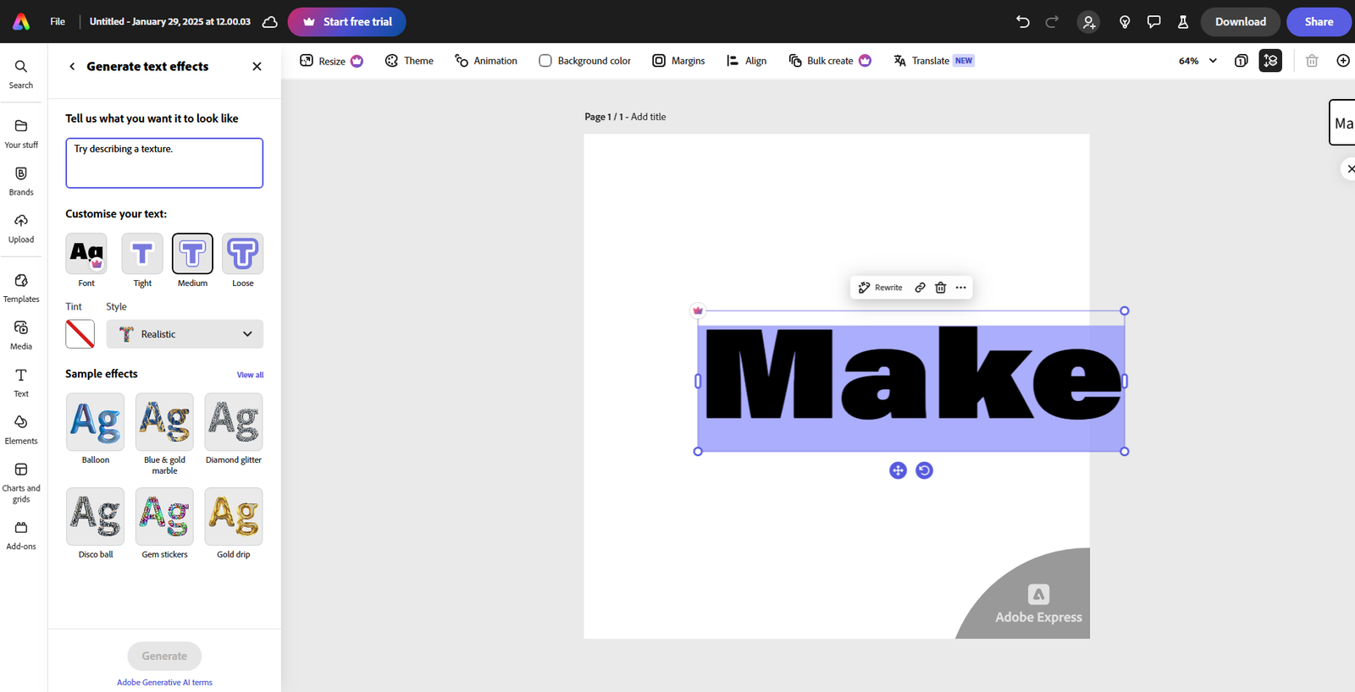Open the Add-ons panel
Screen dimensions: 1355x692
21,535
